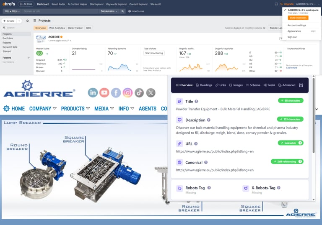322x225 pixels.
Task: Click the help icon next to Description
Action: click(208, 120)
